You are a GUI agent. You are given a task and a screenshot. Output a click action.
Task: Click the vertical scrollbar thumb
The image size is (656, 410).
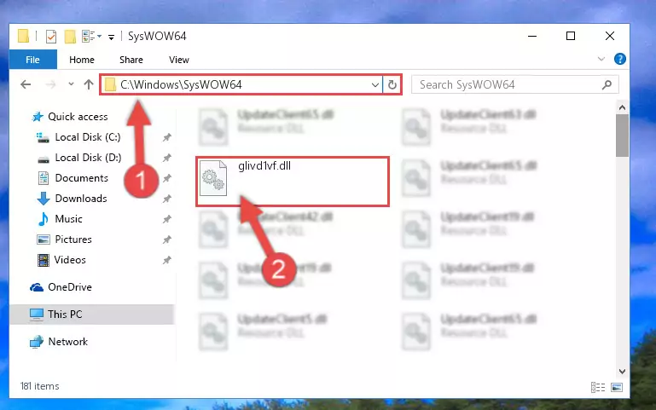(622, 136)
